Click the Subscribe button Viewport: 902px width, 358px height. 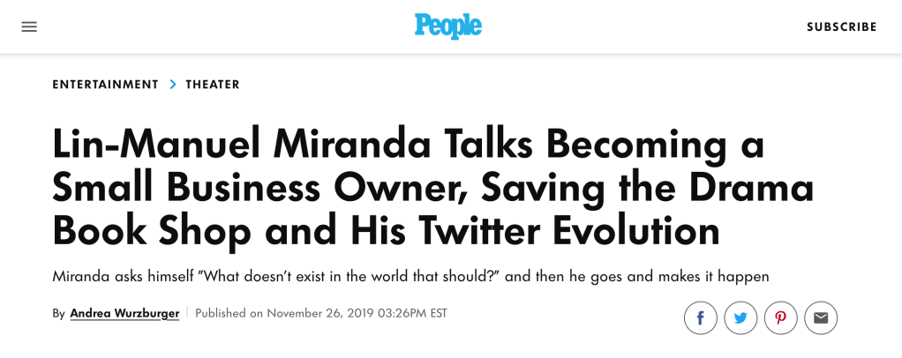pos(841,27)
